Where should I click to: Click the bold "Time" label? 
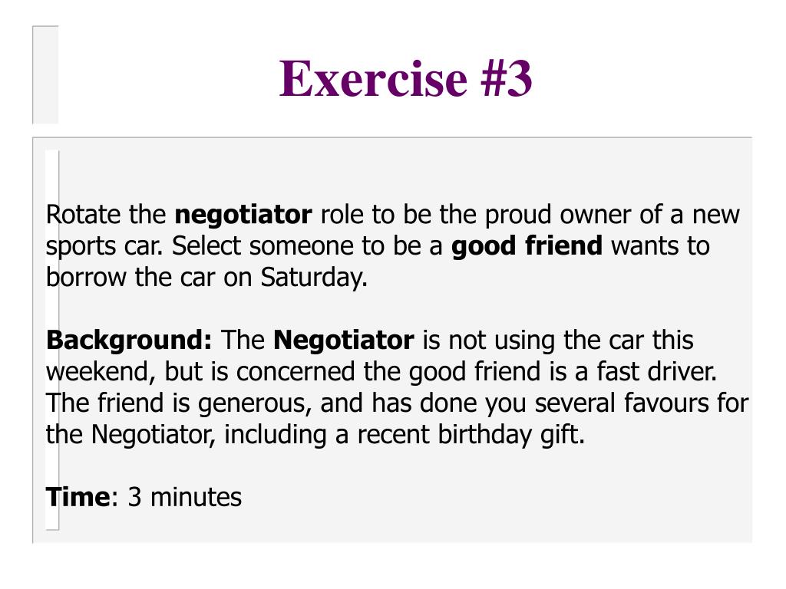(x=78, y=497)
